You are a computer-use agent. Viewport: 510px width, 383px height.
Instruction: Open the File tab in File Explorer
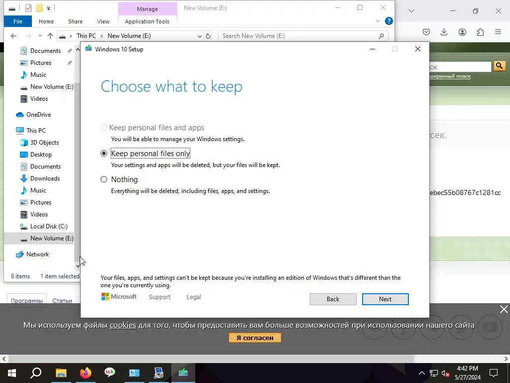click(x=18, y=21)
